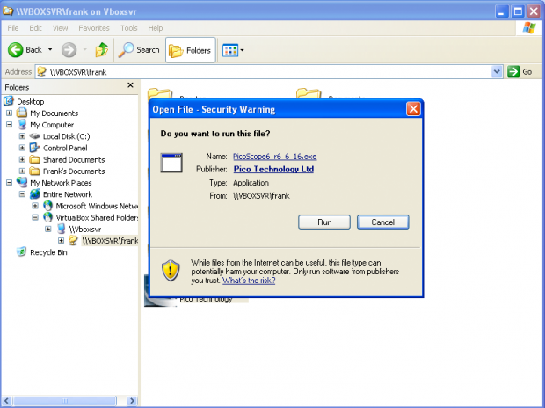The image size is (545, 408).
Task: Click the Forward arrow icon
Action: pyautogui.click(x=69, y=50)
